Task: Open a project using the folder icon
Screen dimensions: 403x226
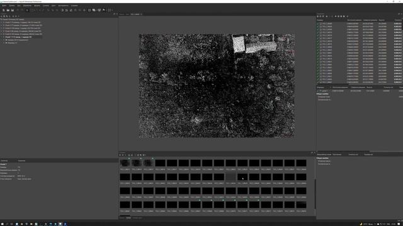Action: pos(8,10)
